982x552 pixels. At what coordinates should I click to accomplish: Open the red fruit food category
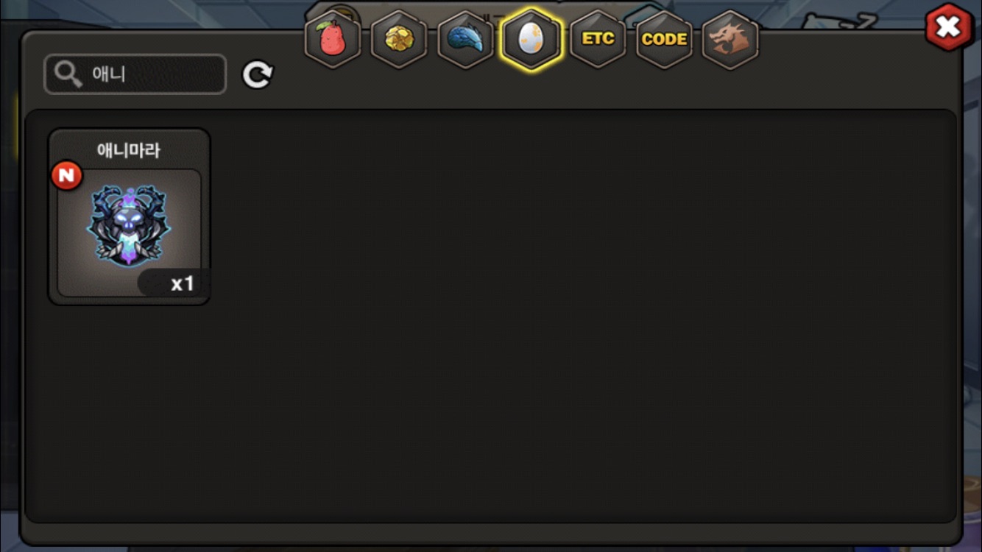tap(333, 40)
